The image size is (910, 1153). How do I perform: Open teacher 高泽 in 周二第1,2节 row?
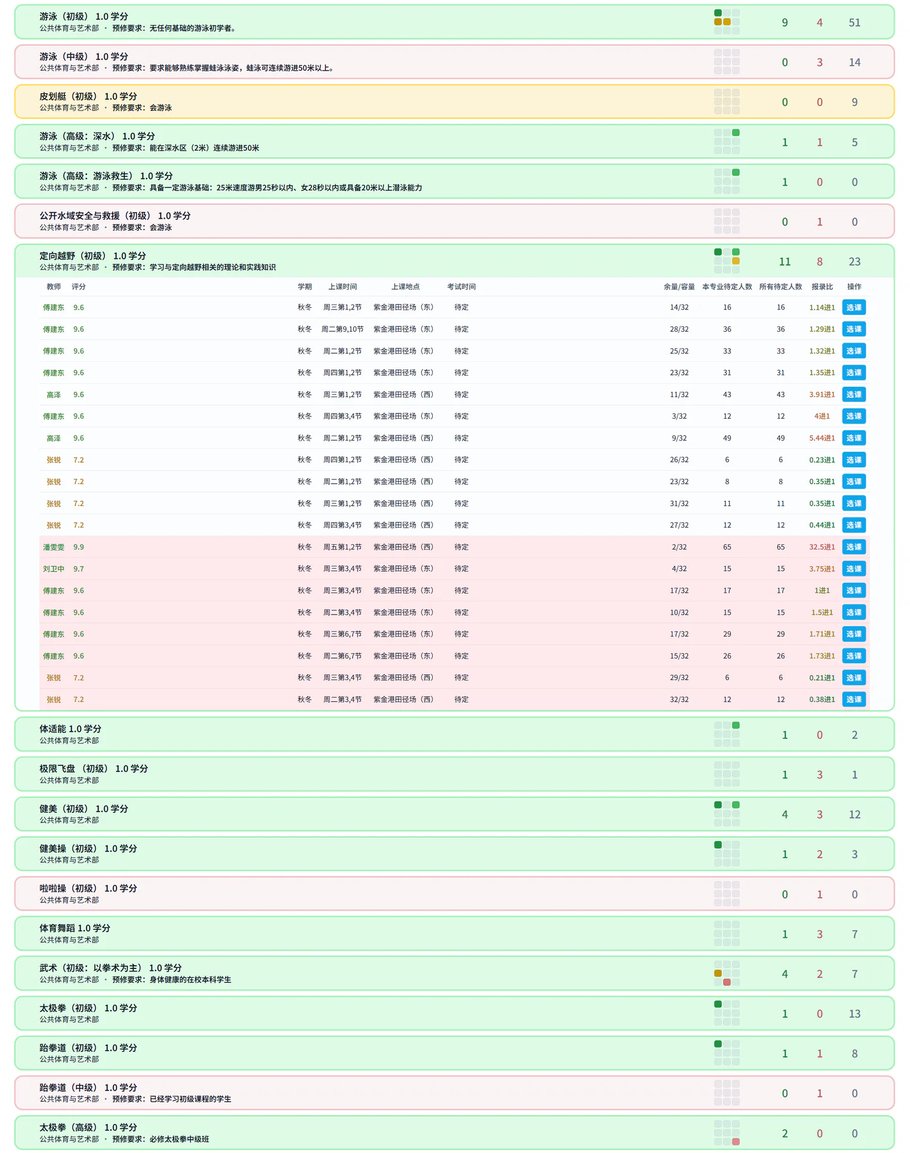point(53,438)
